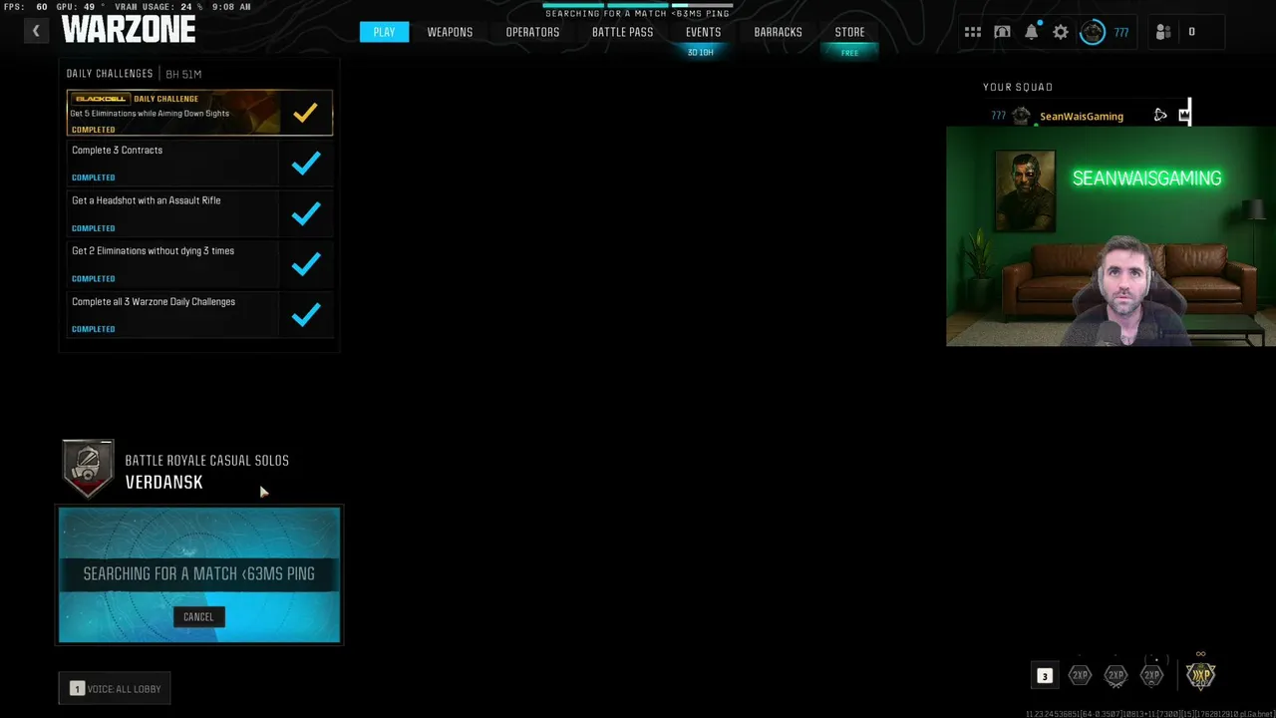Click the 8H 51M challenge timer
This screenshot has height=718, width=1276.
(x=183, y=74)
